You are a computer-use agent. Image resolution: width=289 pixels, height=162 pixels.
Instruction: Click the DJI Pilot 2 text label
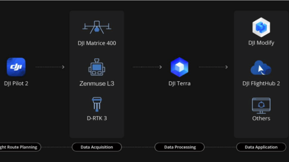pyautogui.click(x=16, y=83)
